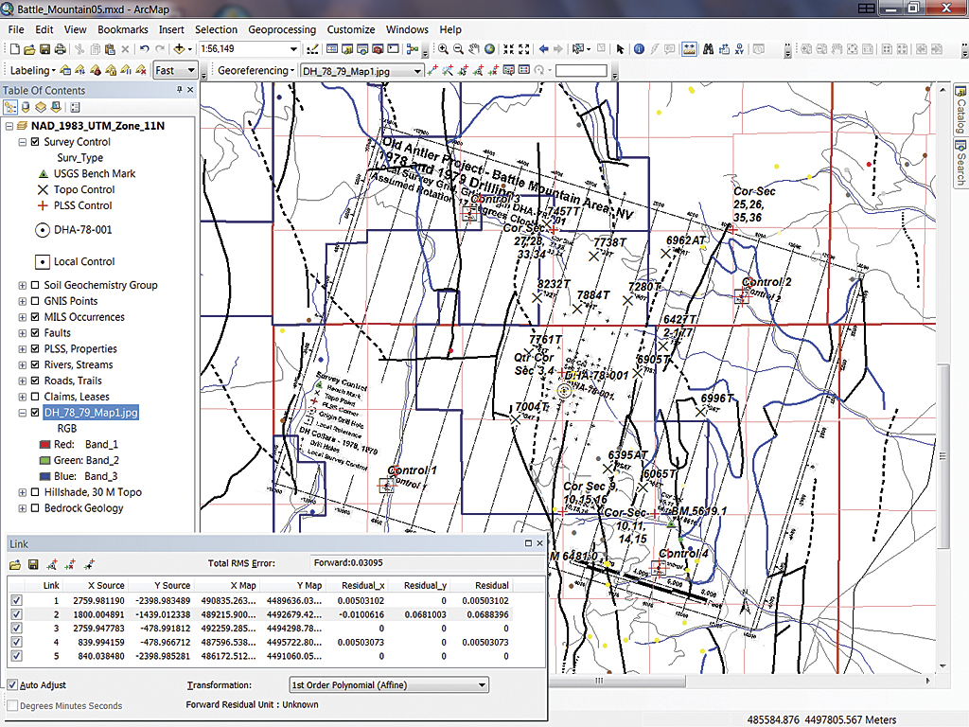Open the Catalog side tab
Screen dimensions: 969x727
[x=960, y=109]
